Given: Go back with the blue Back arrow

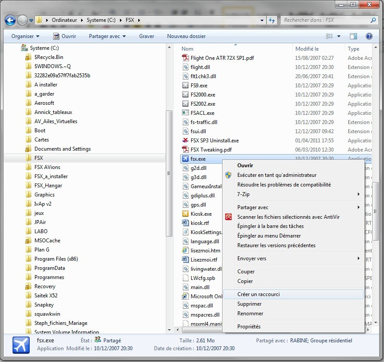Looking at the screenshot, I should click(x=10, y=21).
